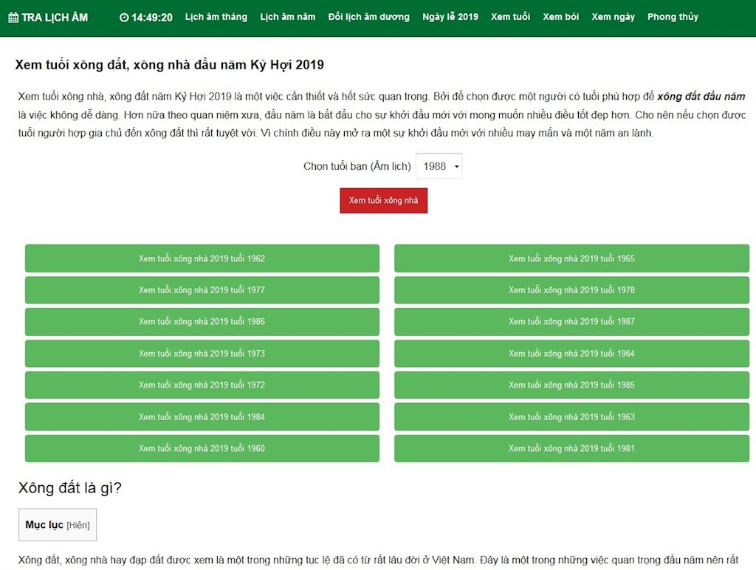Viewport: 756px width, 570px height.
Task: Open Ngày lễ 2019 page
Action: 450,16
